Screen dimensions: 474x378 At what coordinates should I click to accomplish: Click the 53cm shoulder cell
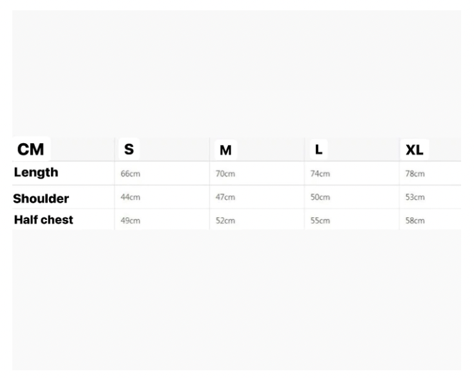click(x=415, y=197)
